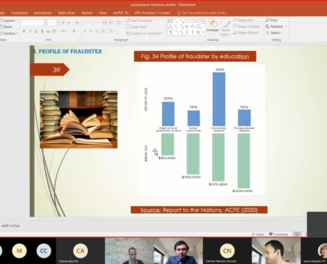Screen dimensions: 327x264
Task: Select the Rectangle shape in gallery
Action: pos(187,21)
